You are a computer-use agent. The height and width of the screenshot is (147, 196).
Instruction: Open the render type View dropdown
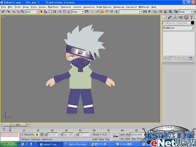tap(186, 12)
